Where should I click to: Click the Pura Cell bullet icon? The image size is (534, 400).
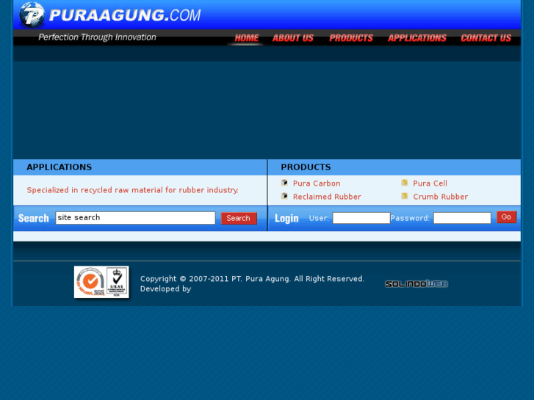(x=405, y=183)
